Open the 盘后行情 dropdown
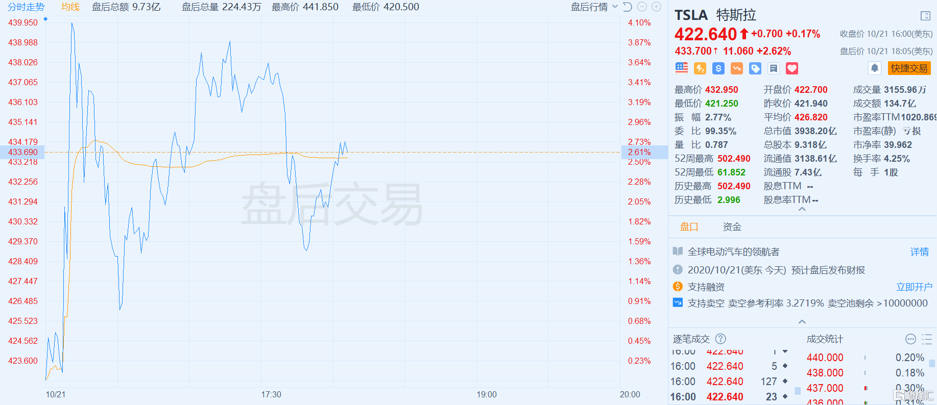This screenshot has height=405, width=937. click(x=594, y=7)
